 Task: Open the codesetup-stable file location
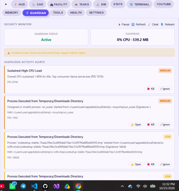[136, 164]
